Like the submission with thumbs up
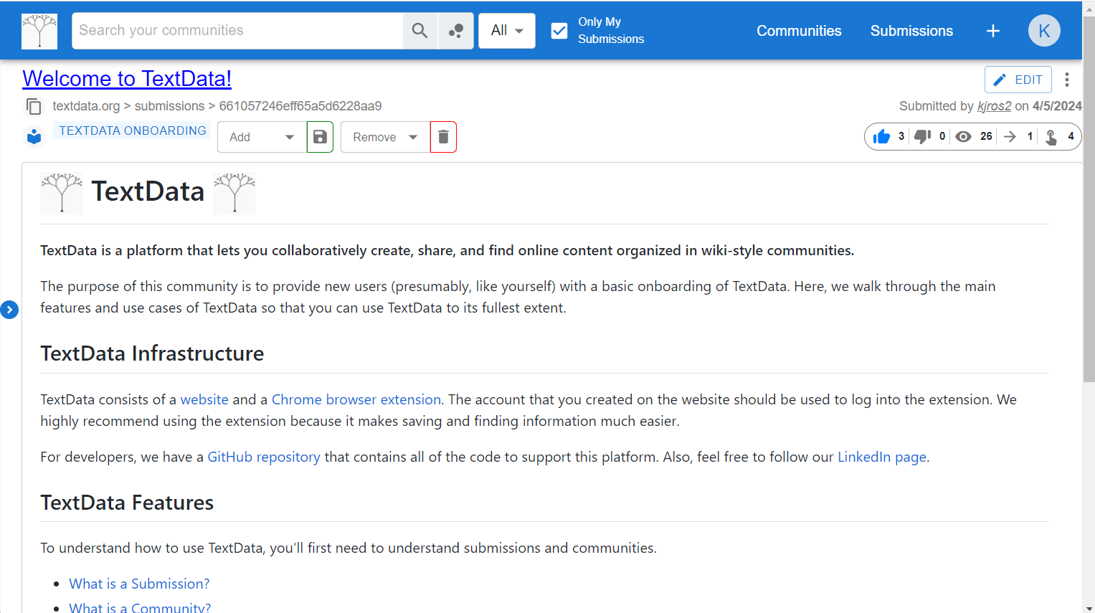 pyautogui.click(x=881, y=137)
